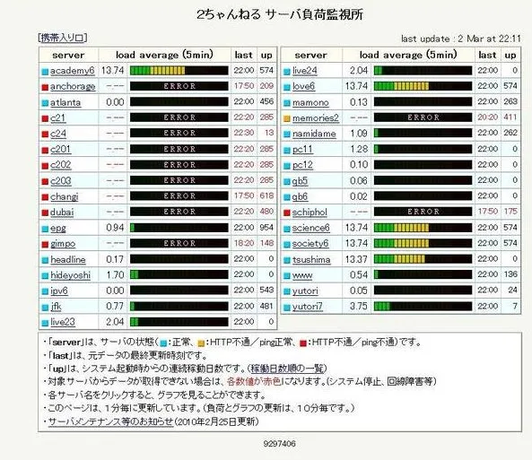Click the blue status icon for academy6

(45, 72)
